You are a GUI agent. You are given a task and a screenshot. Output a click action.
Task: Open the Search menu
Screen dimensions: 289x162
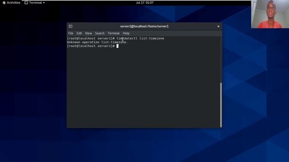pyautogui.click(x=100, y=33)
